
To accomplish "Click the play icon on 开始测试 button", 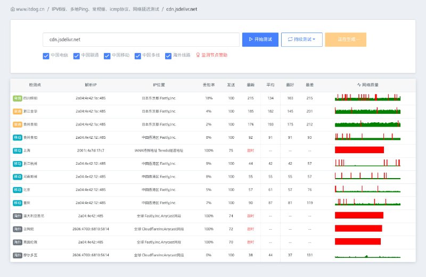I will click(x=250, y=39).
